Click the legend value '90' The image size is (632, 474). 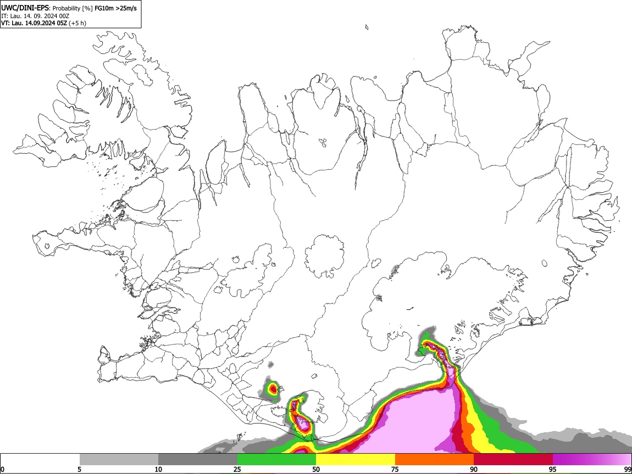tap(474, 469)
